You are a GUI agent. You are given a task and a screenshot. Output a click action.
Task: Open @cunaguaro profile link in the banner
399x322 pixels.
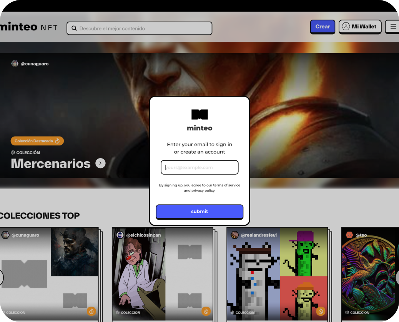35,64
